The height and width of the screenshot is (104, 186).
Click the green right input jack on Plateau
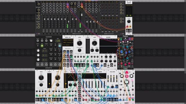tap(121, 39)
